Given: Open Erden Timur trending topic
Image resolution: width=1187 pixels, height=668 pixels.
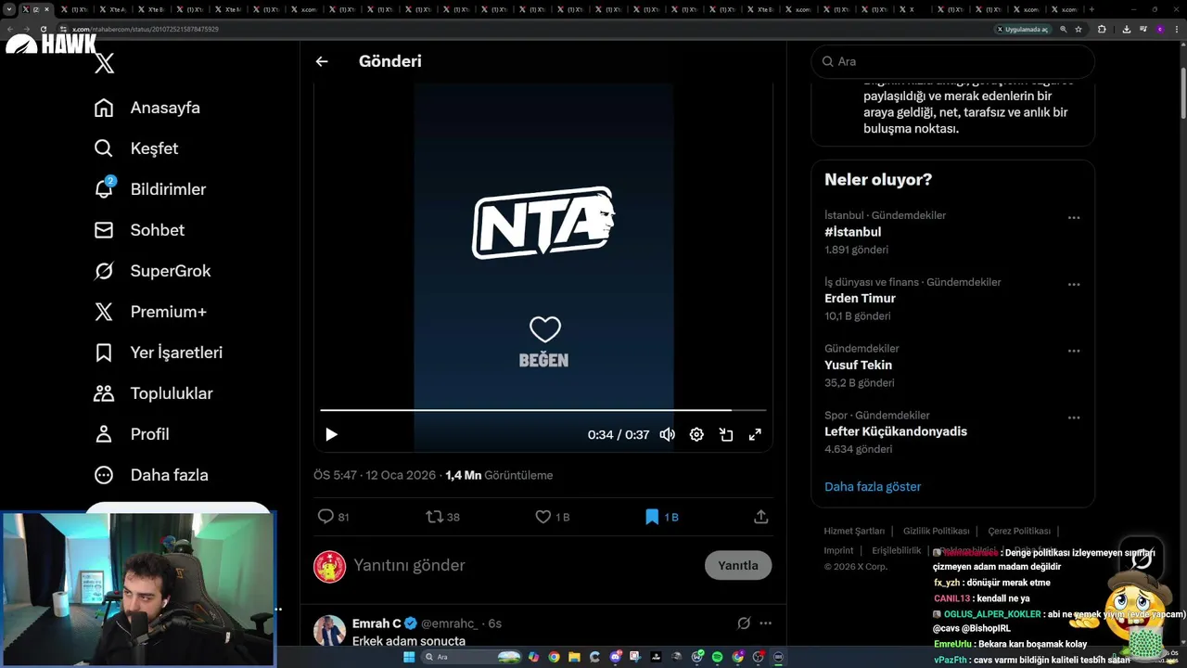Looking at the screenshot, I should (x=861, y=299).
